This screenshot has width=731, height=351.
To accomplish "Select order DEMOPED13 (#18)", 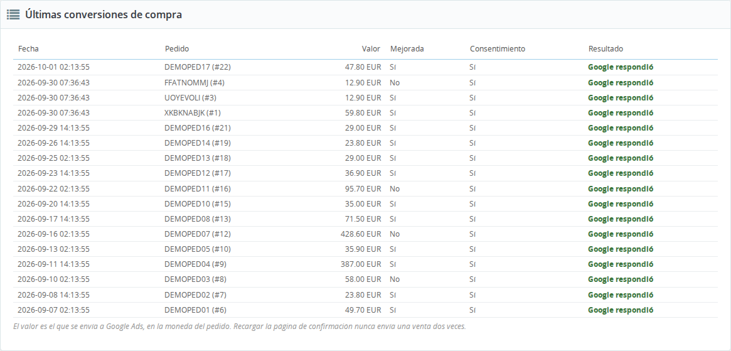I will tap(198, 158).
